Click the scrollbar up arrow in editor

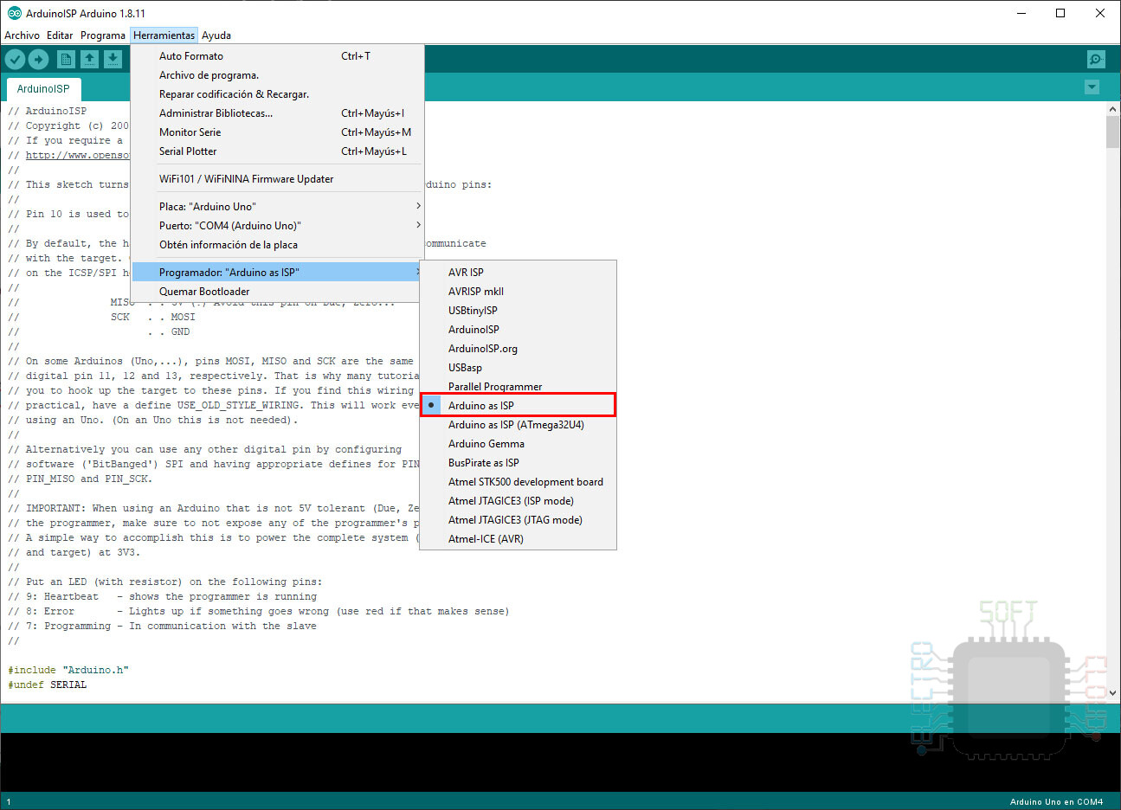(x=1112, y=109)
